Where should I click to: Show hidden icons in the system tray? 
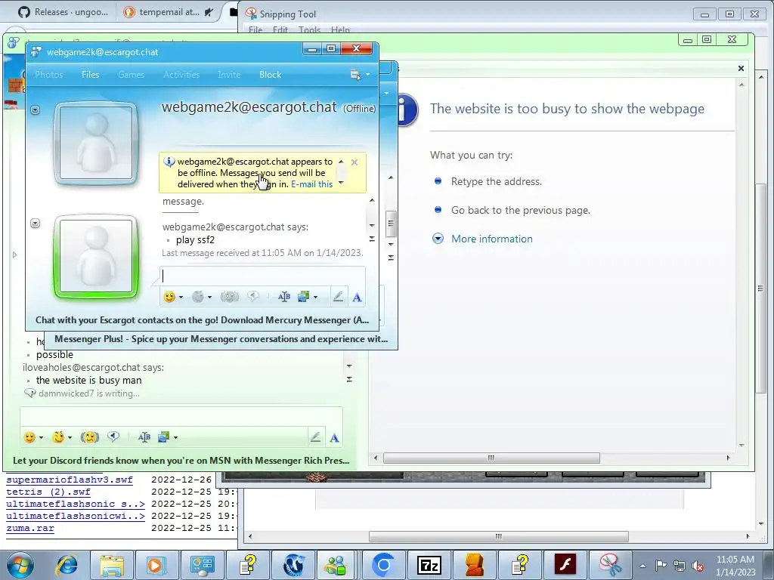tap(642, 566)
